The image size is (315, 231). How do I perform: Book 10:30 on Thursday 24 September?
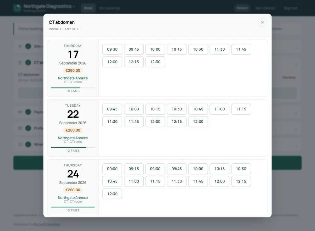click(x=241, y=169)
